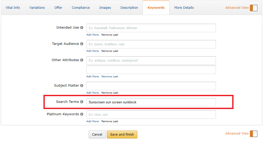Open the More Details tab

184,8
